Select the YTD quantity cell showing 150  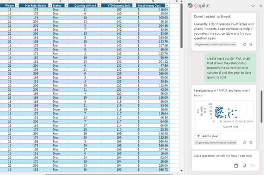point(119,10)
